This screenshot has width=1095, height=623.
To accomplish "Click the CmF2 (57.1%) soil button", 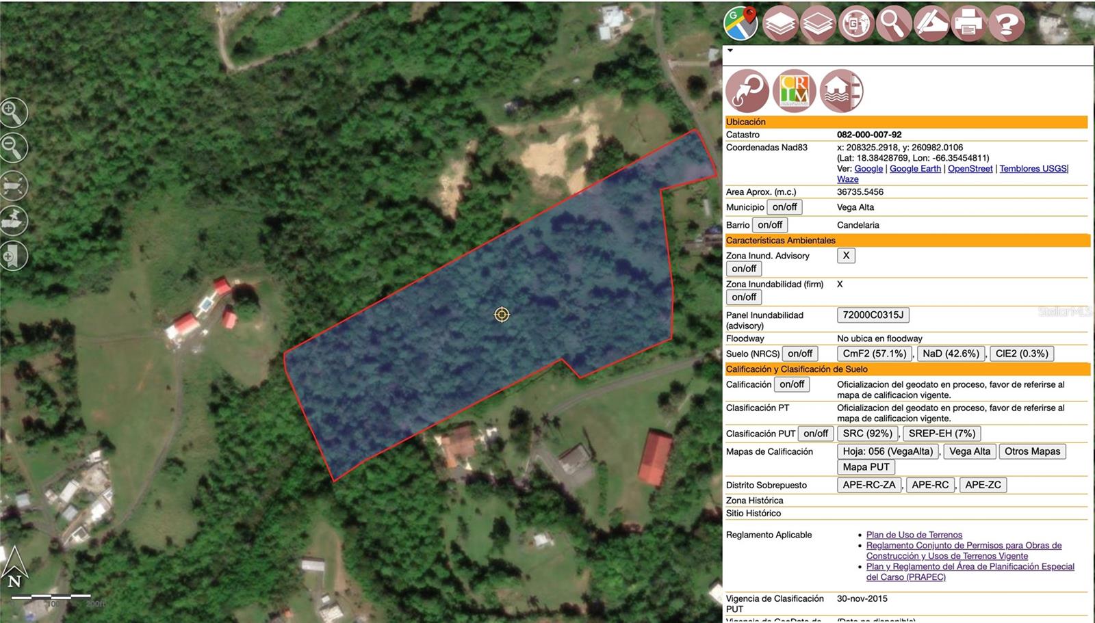I will 874,354.
